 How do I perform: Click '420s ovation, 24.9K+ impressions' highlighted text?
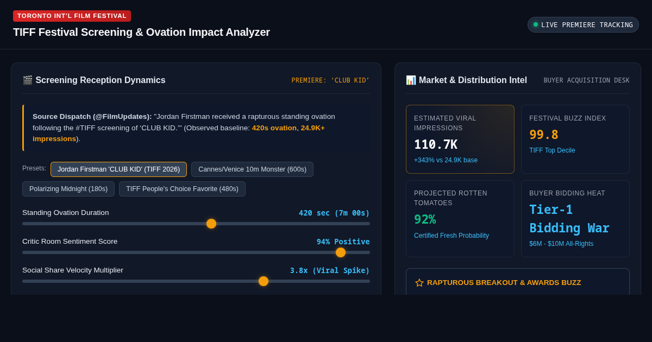click(179, 133)
